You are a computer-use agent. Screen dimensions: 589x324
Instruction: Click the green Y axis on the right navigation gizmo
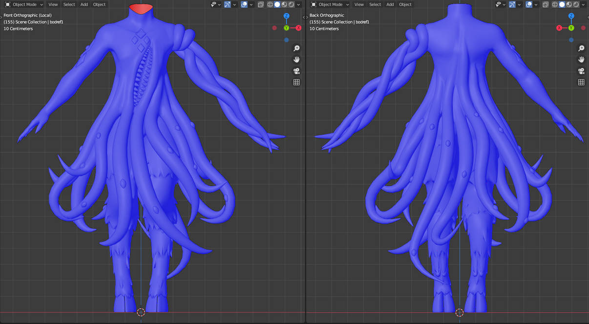(x=570, y=28)
